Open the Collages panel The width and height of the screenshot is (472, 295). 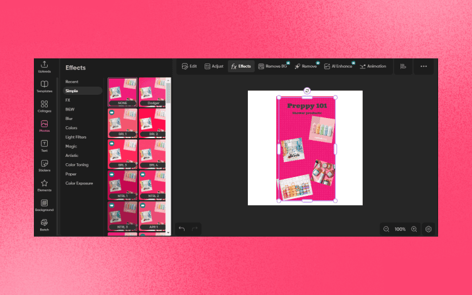[x=44, y=107]
